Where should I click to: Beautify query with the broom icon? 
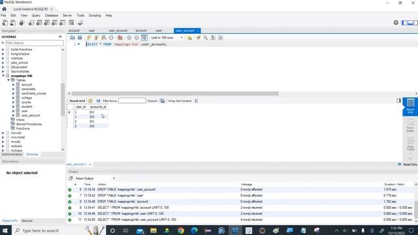(198, 38)
